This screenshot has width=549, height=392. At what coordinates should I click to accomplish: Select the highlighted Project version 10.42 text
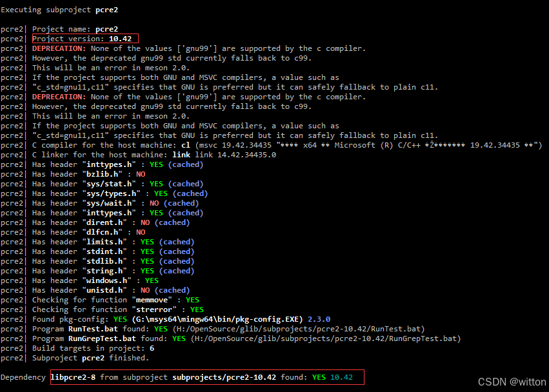point(85,39)
